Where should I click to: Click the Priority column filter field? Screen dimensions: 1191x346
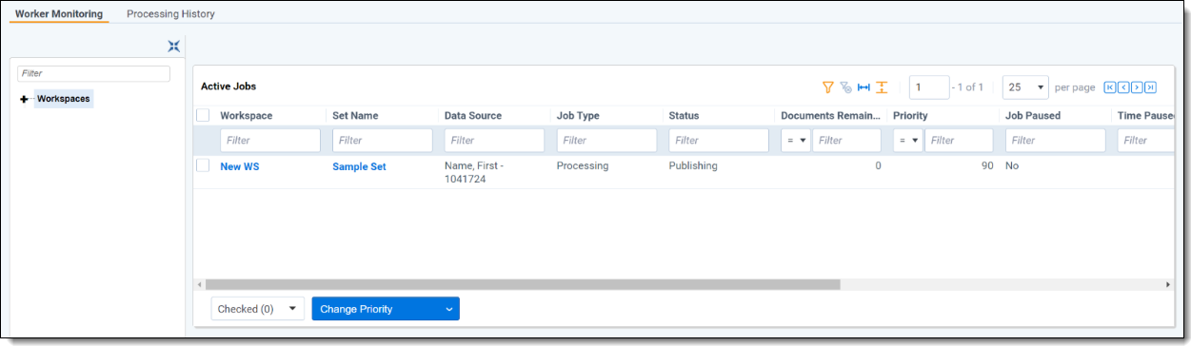pos(959,141)
